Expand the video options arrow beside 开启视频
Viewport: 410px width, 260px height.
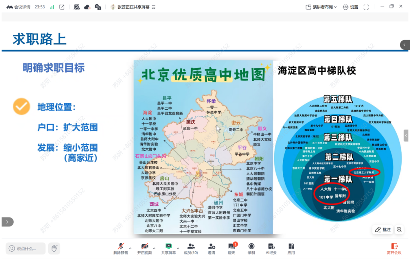coord(154,248)
